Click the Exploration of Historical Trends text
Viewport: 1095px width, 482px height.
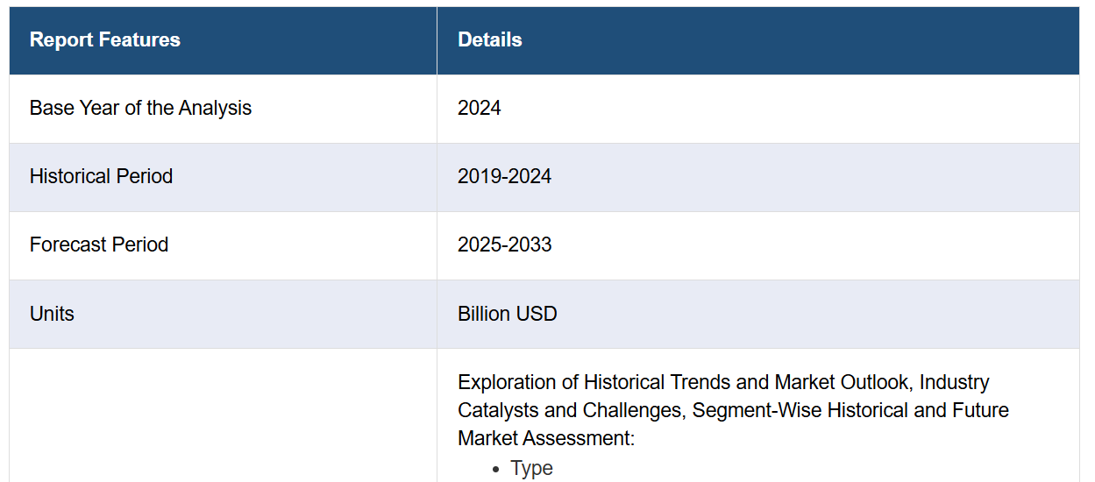coord(614,382)
